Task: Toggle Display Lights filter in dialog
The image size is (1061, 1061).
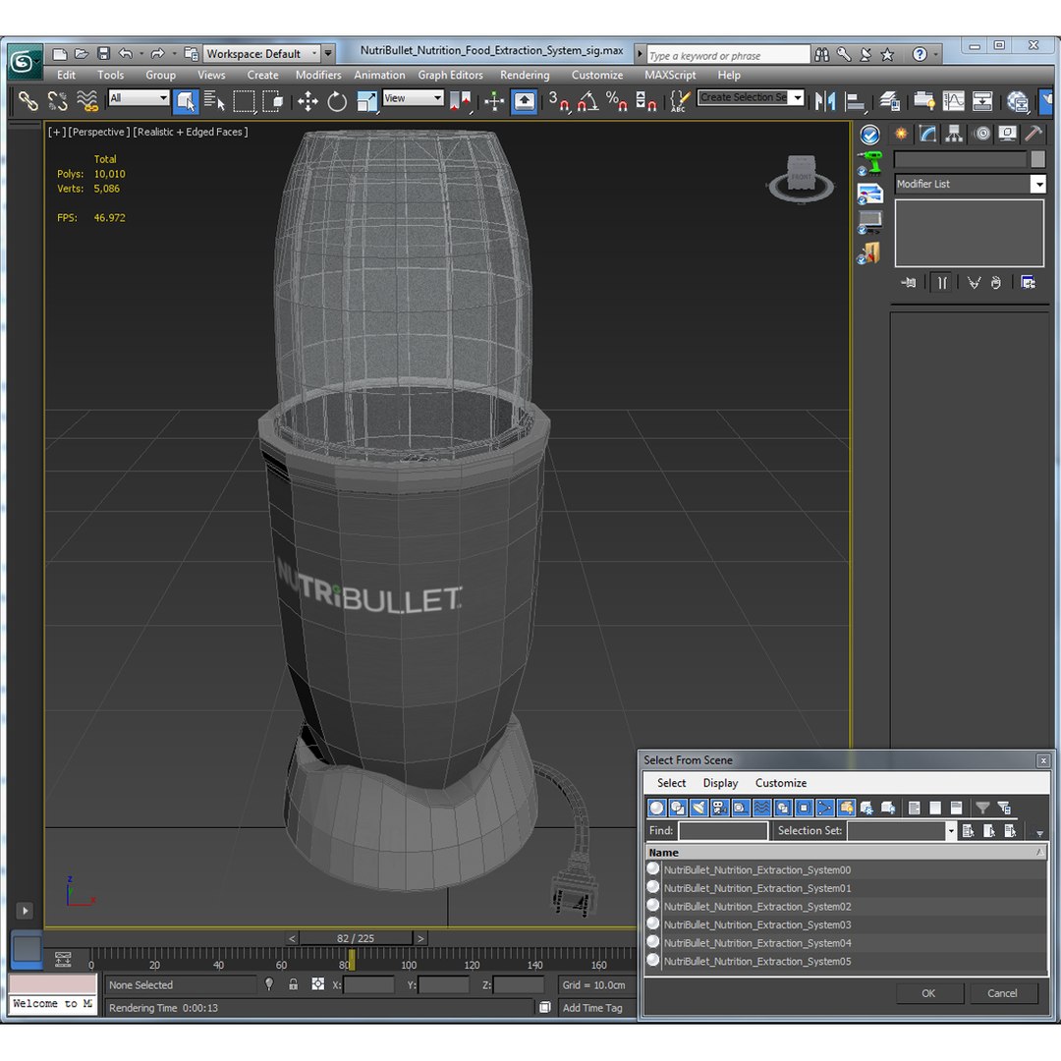Action: [x=698, y=808]
